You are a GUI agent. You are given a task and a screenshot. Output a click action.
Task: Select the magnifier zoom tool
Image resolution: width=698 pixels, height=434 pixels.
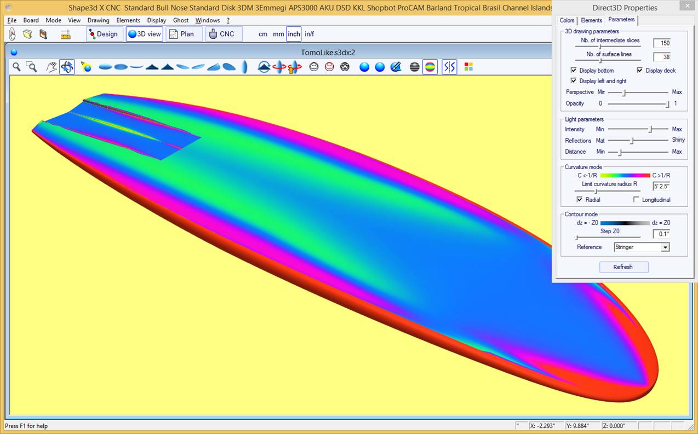pos(16,67)
